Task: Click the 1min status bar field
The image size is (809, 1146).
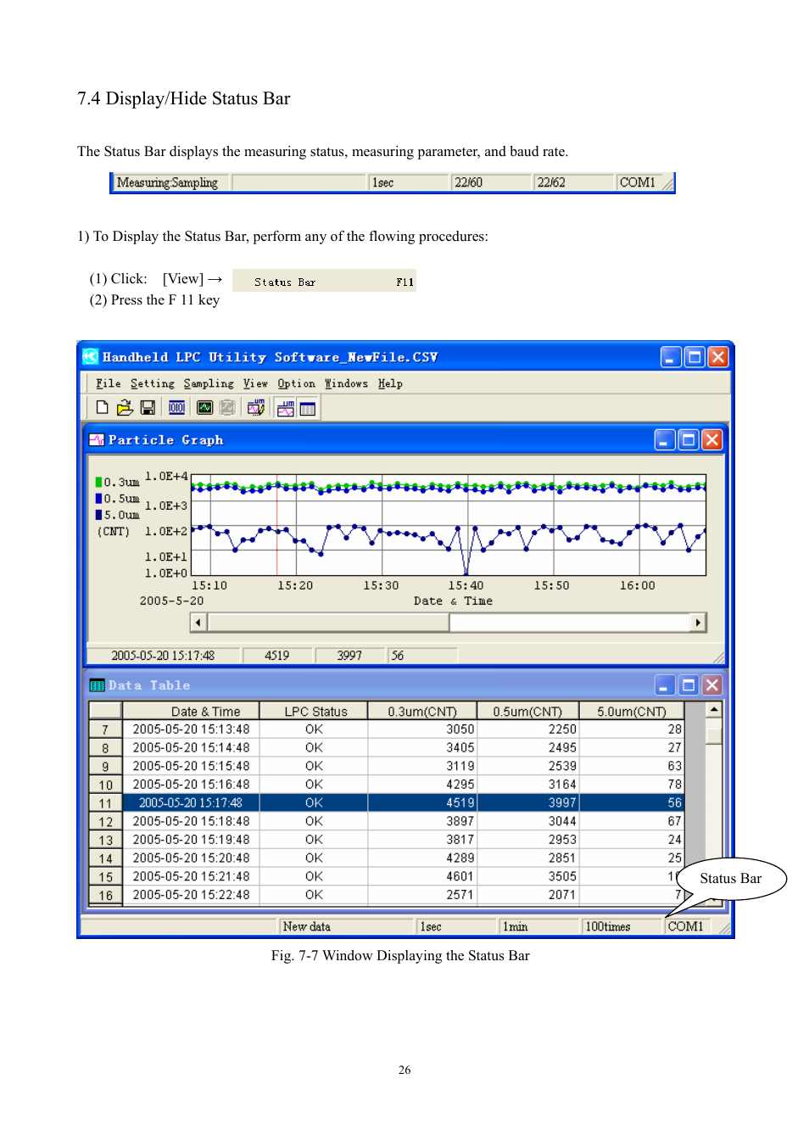Action: click(538, 926)
